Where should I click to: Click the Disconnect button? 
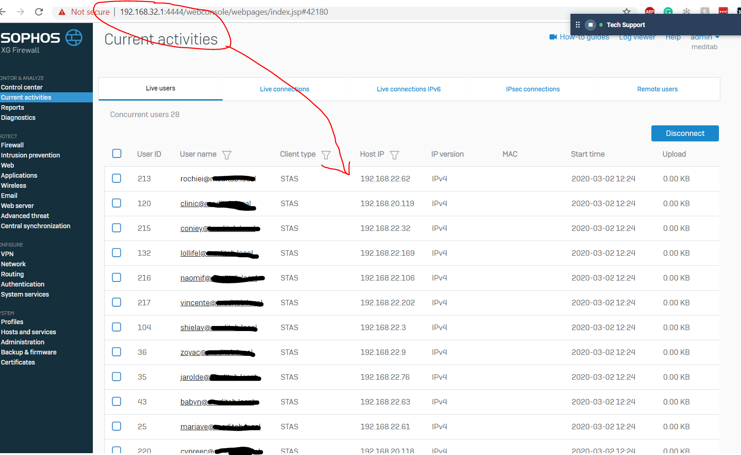click(x=685, y=133)
